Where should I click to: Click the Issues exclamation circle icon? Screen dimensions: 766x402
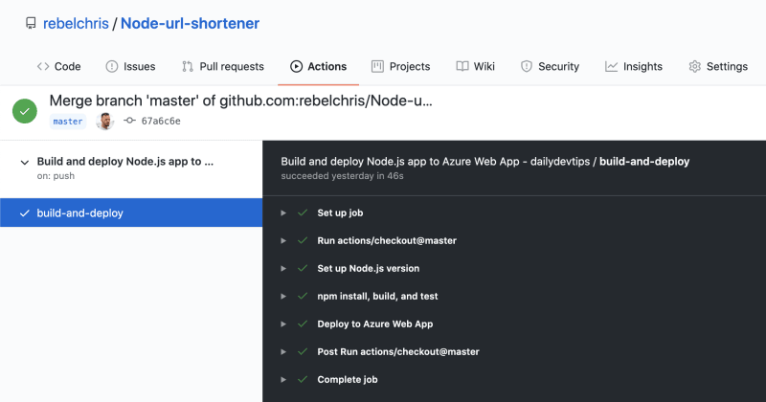pos(112,66)
